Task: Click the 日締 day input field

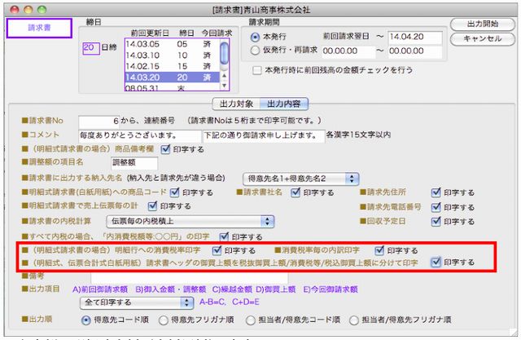Action: (x=91, y=47)
